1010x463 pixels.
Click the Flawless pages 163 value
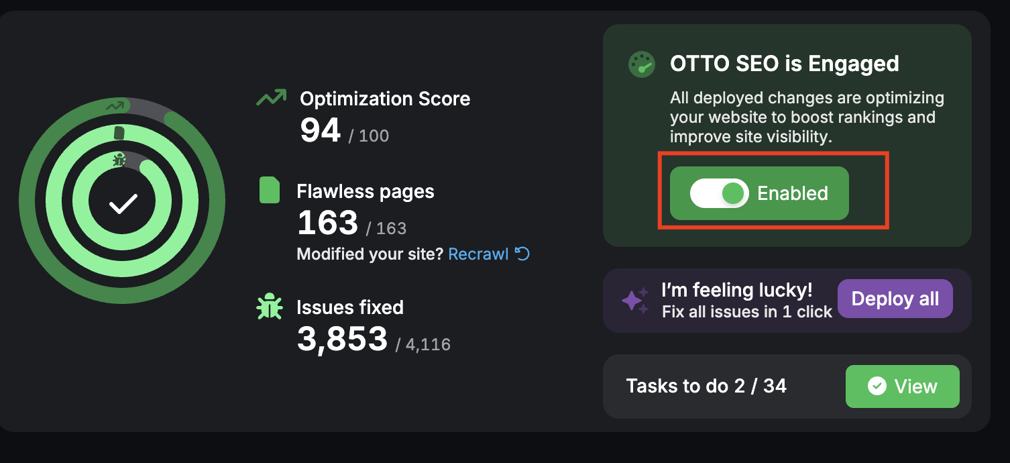point(327,223)
